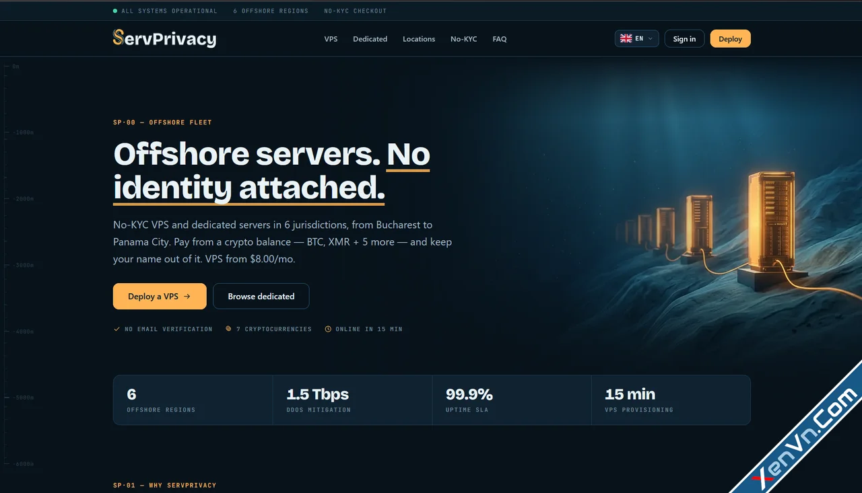This screenshot has height=493, width=862.
Task: Click the ServPrivacy logo
Action: click(164, 38)
